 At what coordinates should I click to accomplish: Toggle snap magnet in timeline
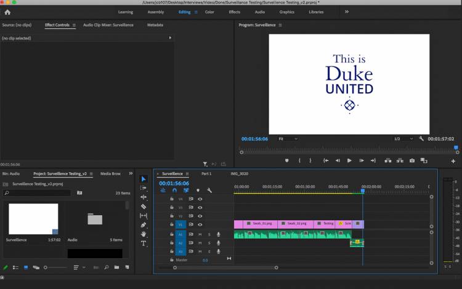174,190
